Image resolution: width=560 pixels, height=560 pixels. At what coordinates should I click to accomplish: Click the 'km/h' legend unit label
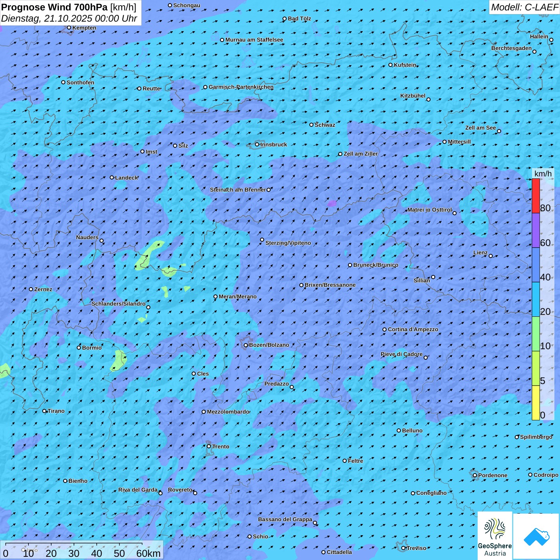pyautogui.click(x=543, y=173)
